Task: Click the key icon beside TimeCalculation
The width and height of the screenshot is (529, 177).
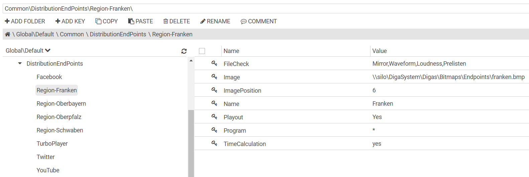Action: pyautogui.click(x=214, y=143)
